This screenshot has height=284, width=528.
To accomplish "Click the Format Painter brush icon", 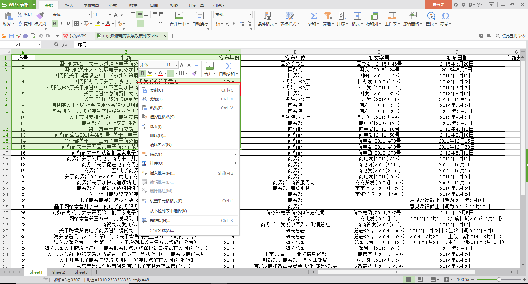I will click(40, 15).
